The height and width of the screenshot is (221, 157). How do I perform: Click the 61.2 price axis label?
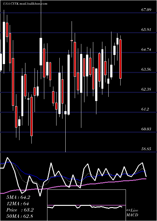point(145,109)
